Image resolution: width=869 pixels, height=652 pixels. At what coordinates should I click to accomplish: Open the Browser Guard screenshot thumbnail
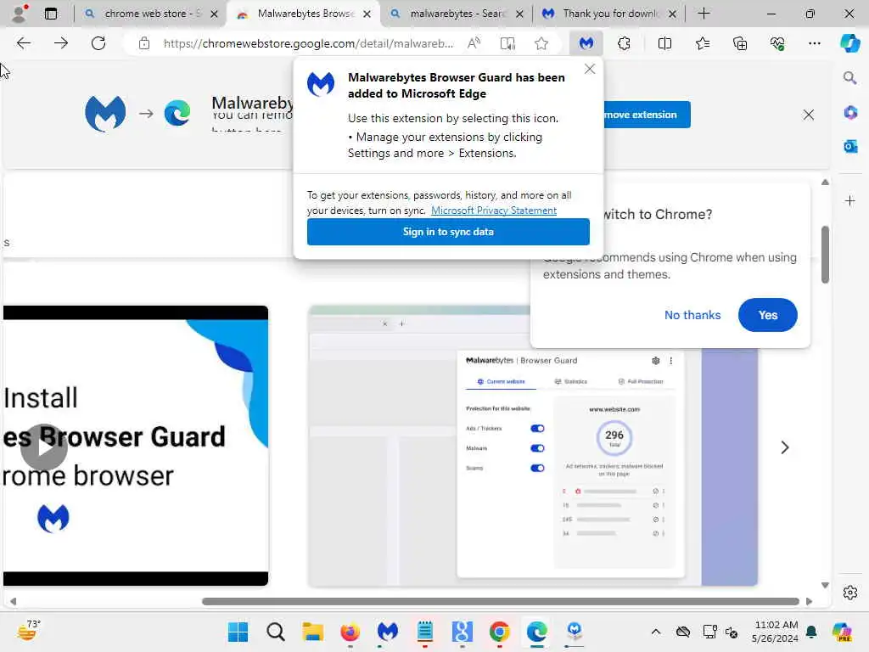(533, 446)
